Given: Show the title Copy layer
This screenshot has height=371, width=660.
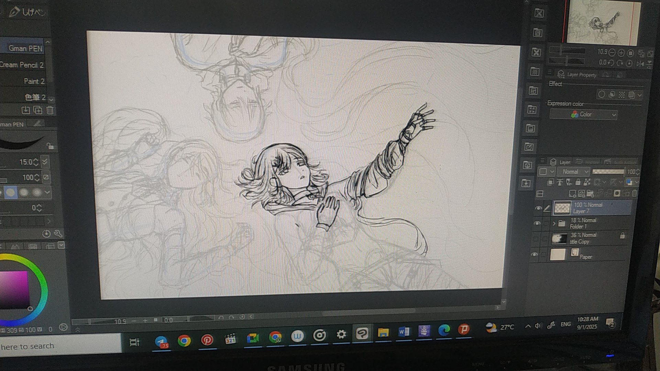Looking at the screenshot, I should (536, 238).
